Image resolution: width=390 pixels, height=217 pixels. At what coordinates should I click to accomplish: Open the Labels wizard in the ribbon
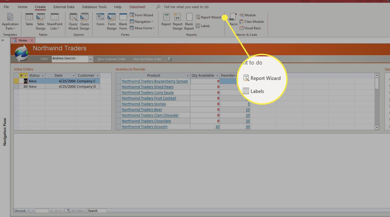203,26
